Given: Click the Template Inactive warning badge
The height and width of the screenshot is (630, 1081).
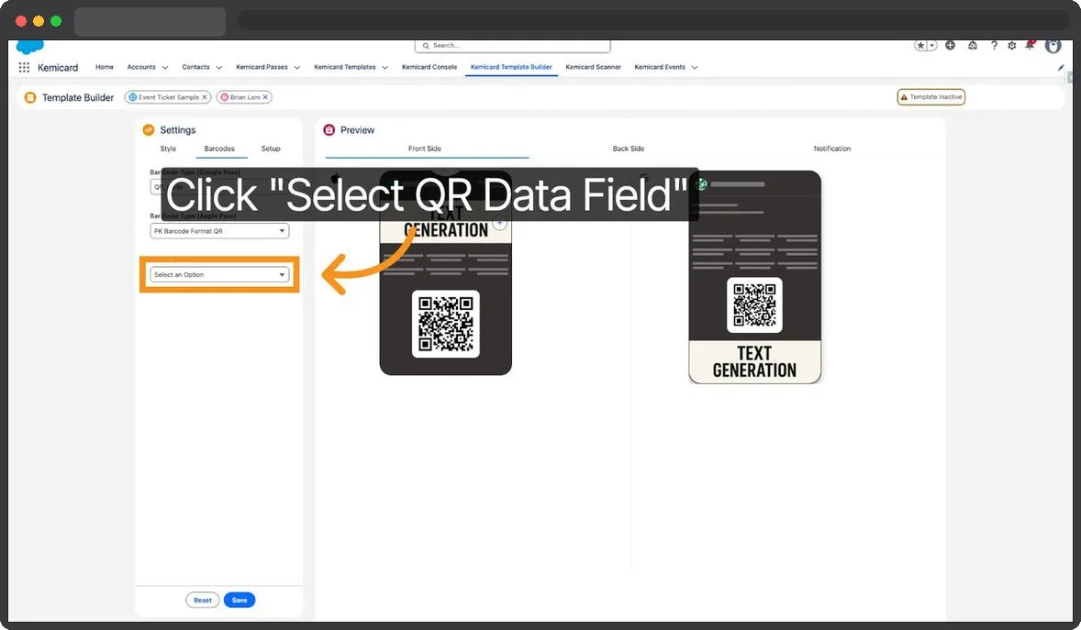Looking at the screenshot, I should (931, 97).
